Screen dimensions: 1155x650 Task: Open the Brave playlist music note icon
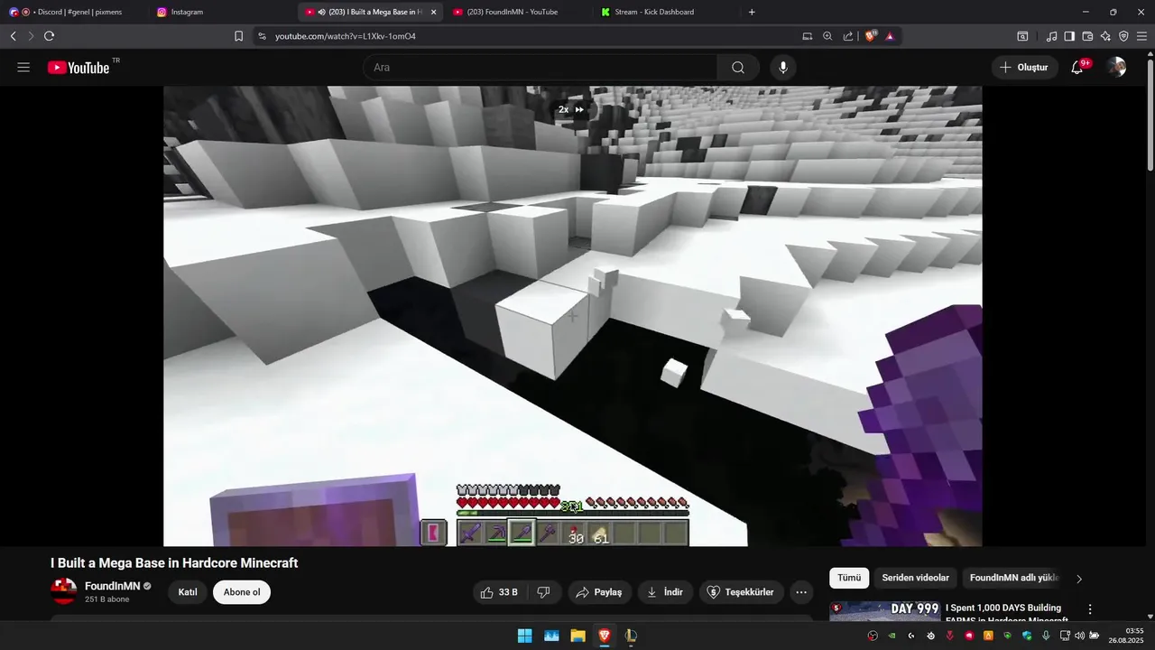click(x=1051, y=36)
